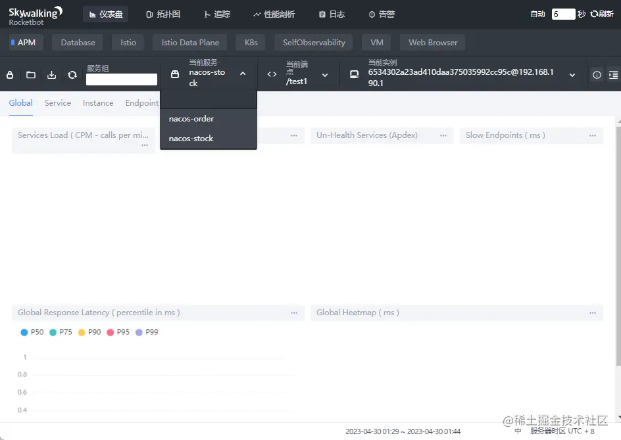
Task: Click the lock edit icon in toolbar
Action: [10, 75]
